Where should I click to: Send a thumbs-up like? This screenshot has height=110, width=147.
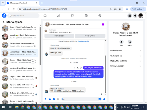click(104, 99)
